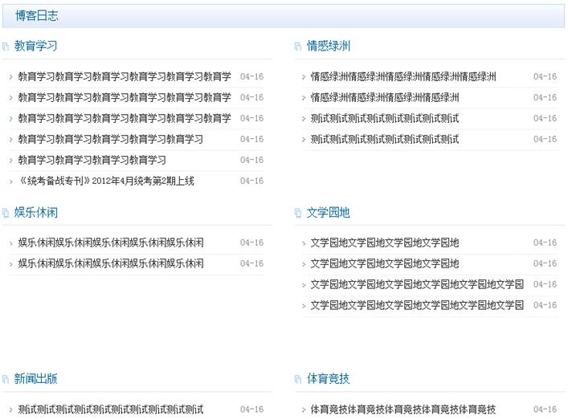Open the 新闻出版 category heading
The image size is (568, 420).
coord(35,378)
